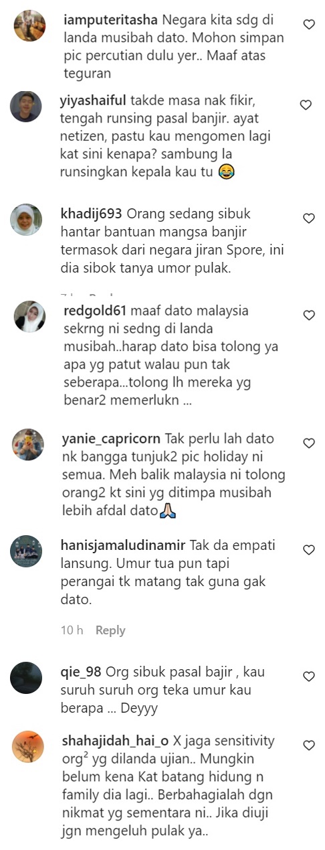This screenshot has height=850, width=325.
Task: Tap heart icon next to qie_98's comment
Action: (309, 677)
